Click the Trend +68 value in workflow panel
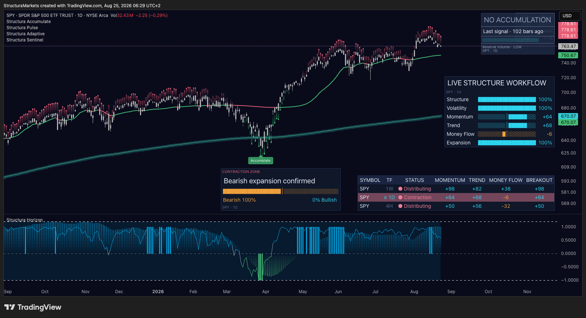This screenshot has width=586, height=318. 547,125
